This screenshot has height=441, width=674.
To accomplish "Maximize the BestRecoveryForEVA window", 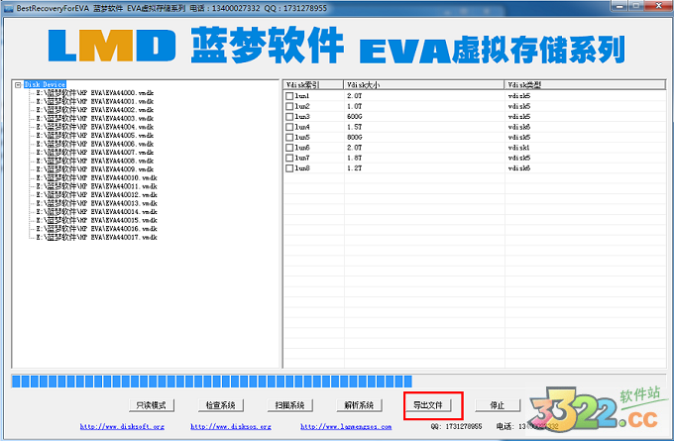I will [636, 6].
